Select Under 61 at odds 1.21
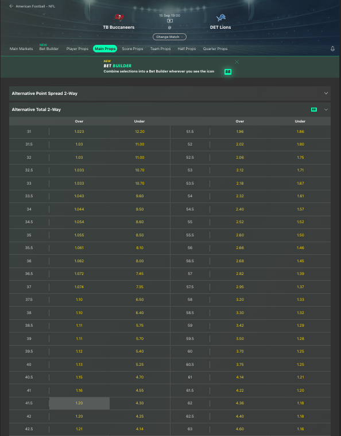This screenshot has width=341, height=436. pyautogui.click(x=300, y=377)
